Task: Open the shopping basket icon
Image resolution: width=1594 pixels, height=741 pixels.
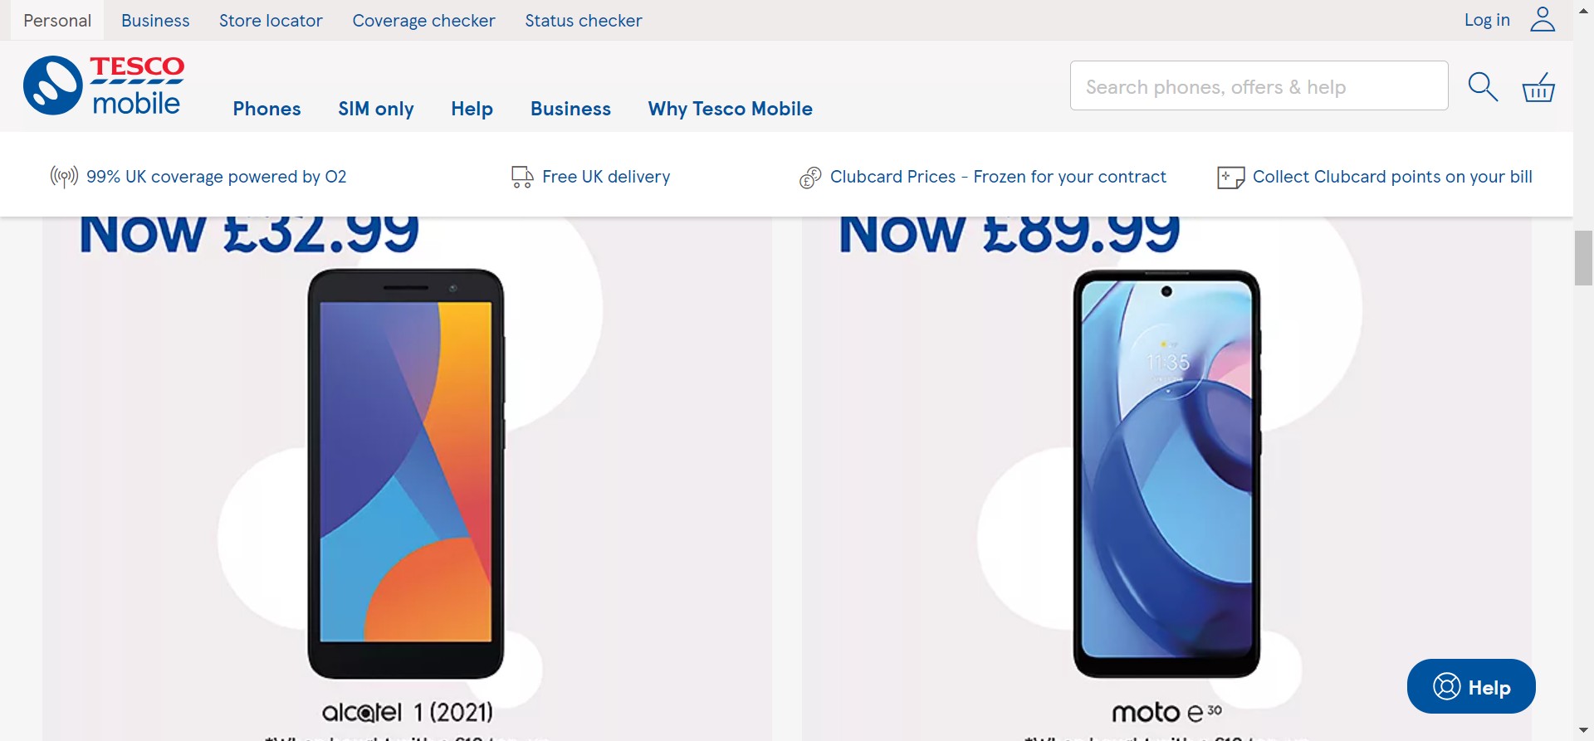Action: point(1538,86)
